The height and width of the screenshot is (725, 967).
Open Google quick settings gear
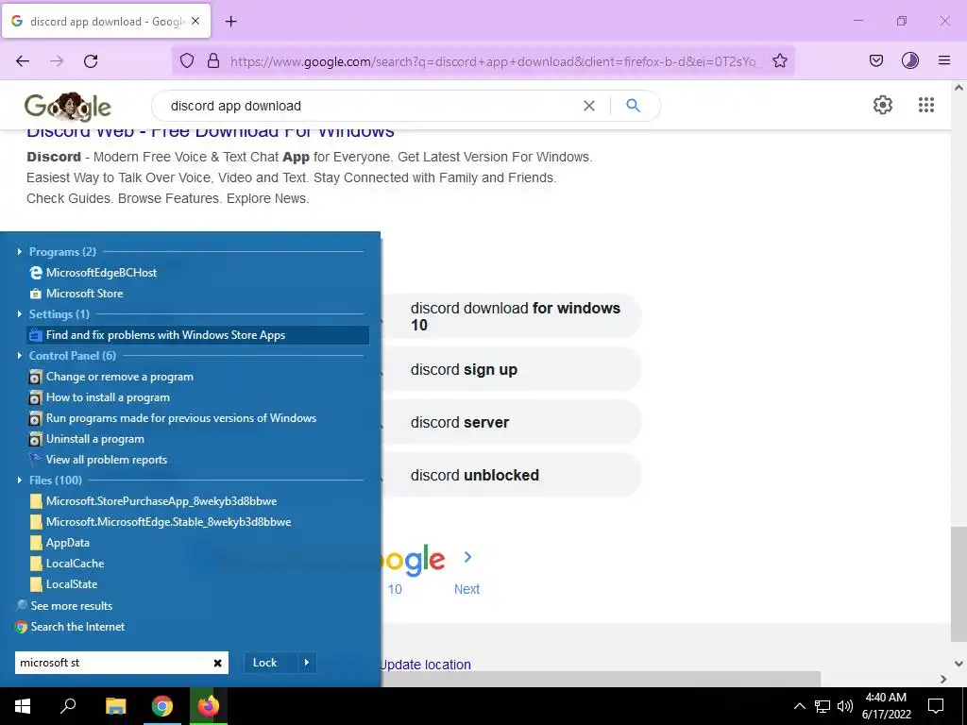coord(883,105)
